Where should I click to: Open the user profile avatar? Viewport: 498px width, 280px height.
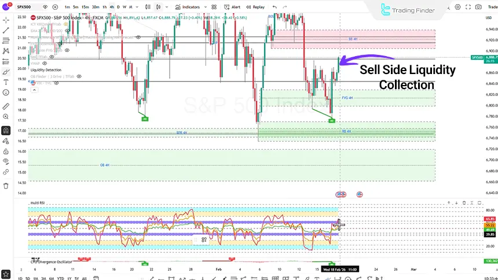click(6, 6)
